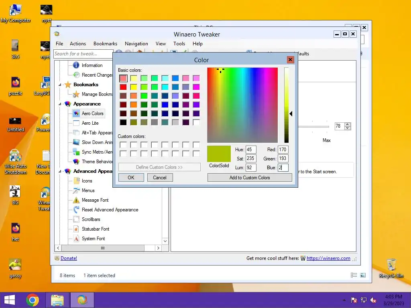Image resolution: width=411 pixels, height=308 pixels.
Task: Open the Recycle Bin
Action: point(391,268)
